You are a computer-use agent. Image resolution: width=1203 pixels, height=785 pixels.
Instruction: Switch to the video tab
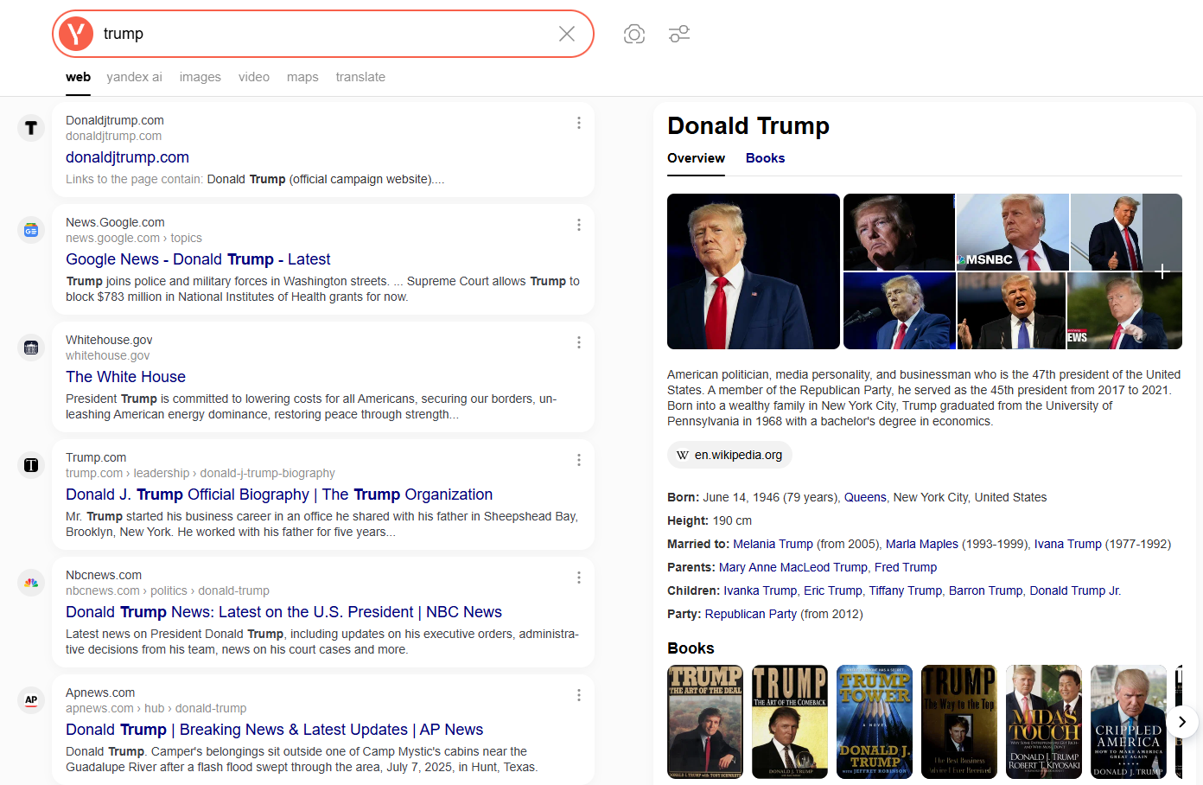coord(254,77)
